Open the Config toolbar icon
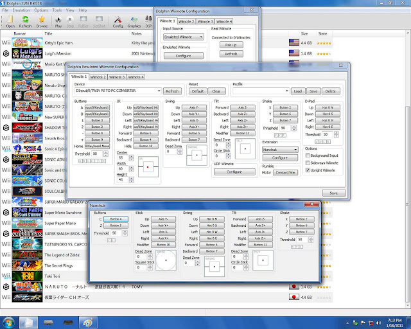Viewport: 411px width, 329px height. [x=118, y=21]
